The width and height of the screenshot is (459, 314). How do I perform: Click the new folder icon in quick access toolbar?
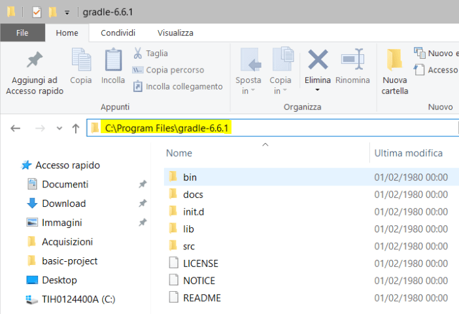53,12
